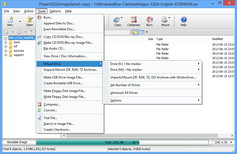Open the Help menu
This screenshot has height=154, width=237.
[68, 11]
